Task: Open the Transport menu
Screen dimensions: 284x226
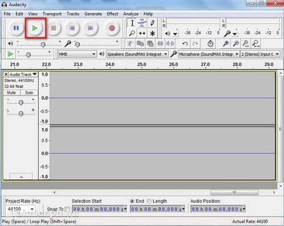Action: (52, 14)
